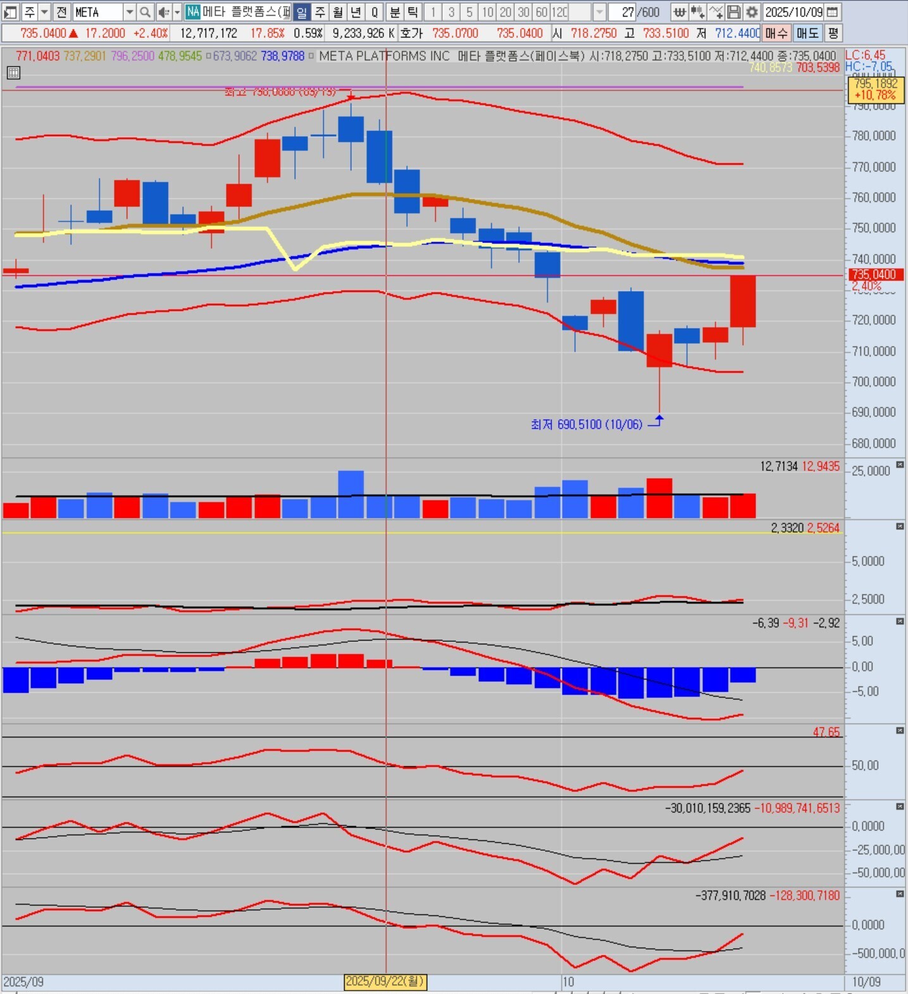
Task: Open symbol search with the magnifier icon
Action: 145,12
